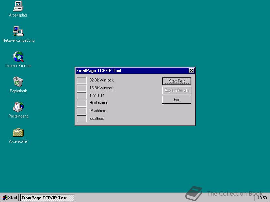Click the IP address result box

point(82,111)
